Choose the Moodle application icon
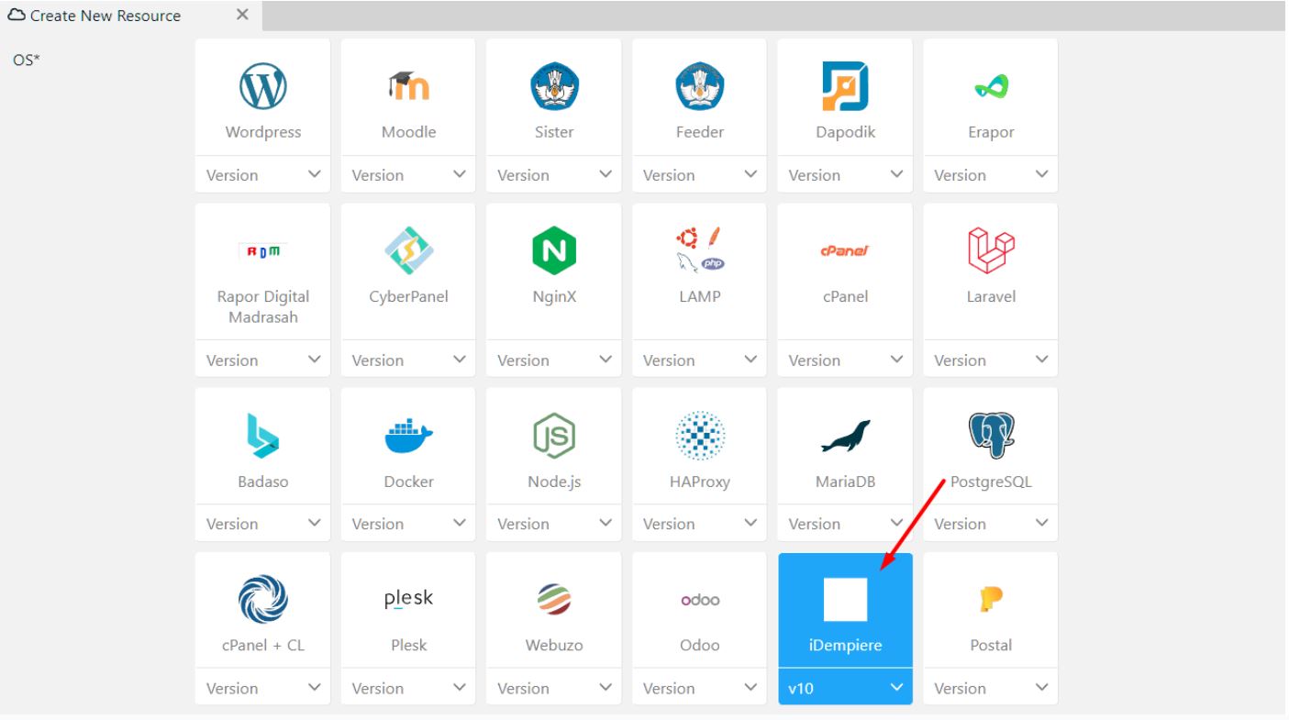 point(408,87)
